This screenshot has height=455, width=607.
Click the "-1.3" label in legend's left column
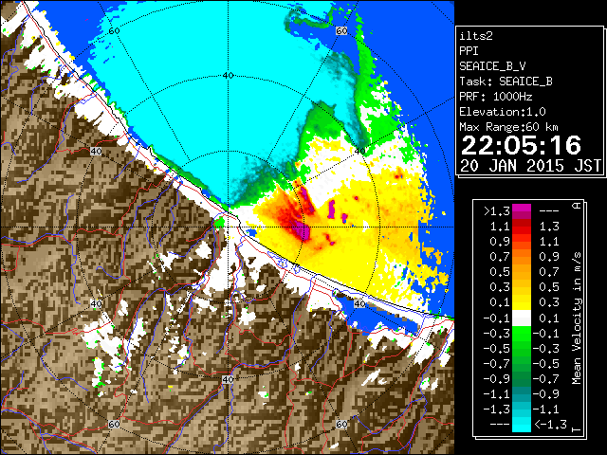point(497,409)
